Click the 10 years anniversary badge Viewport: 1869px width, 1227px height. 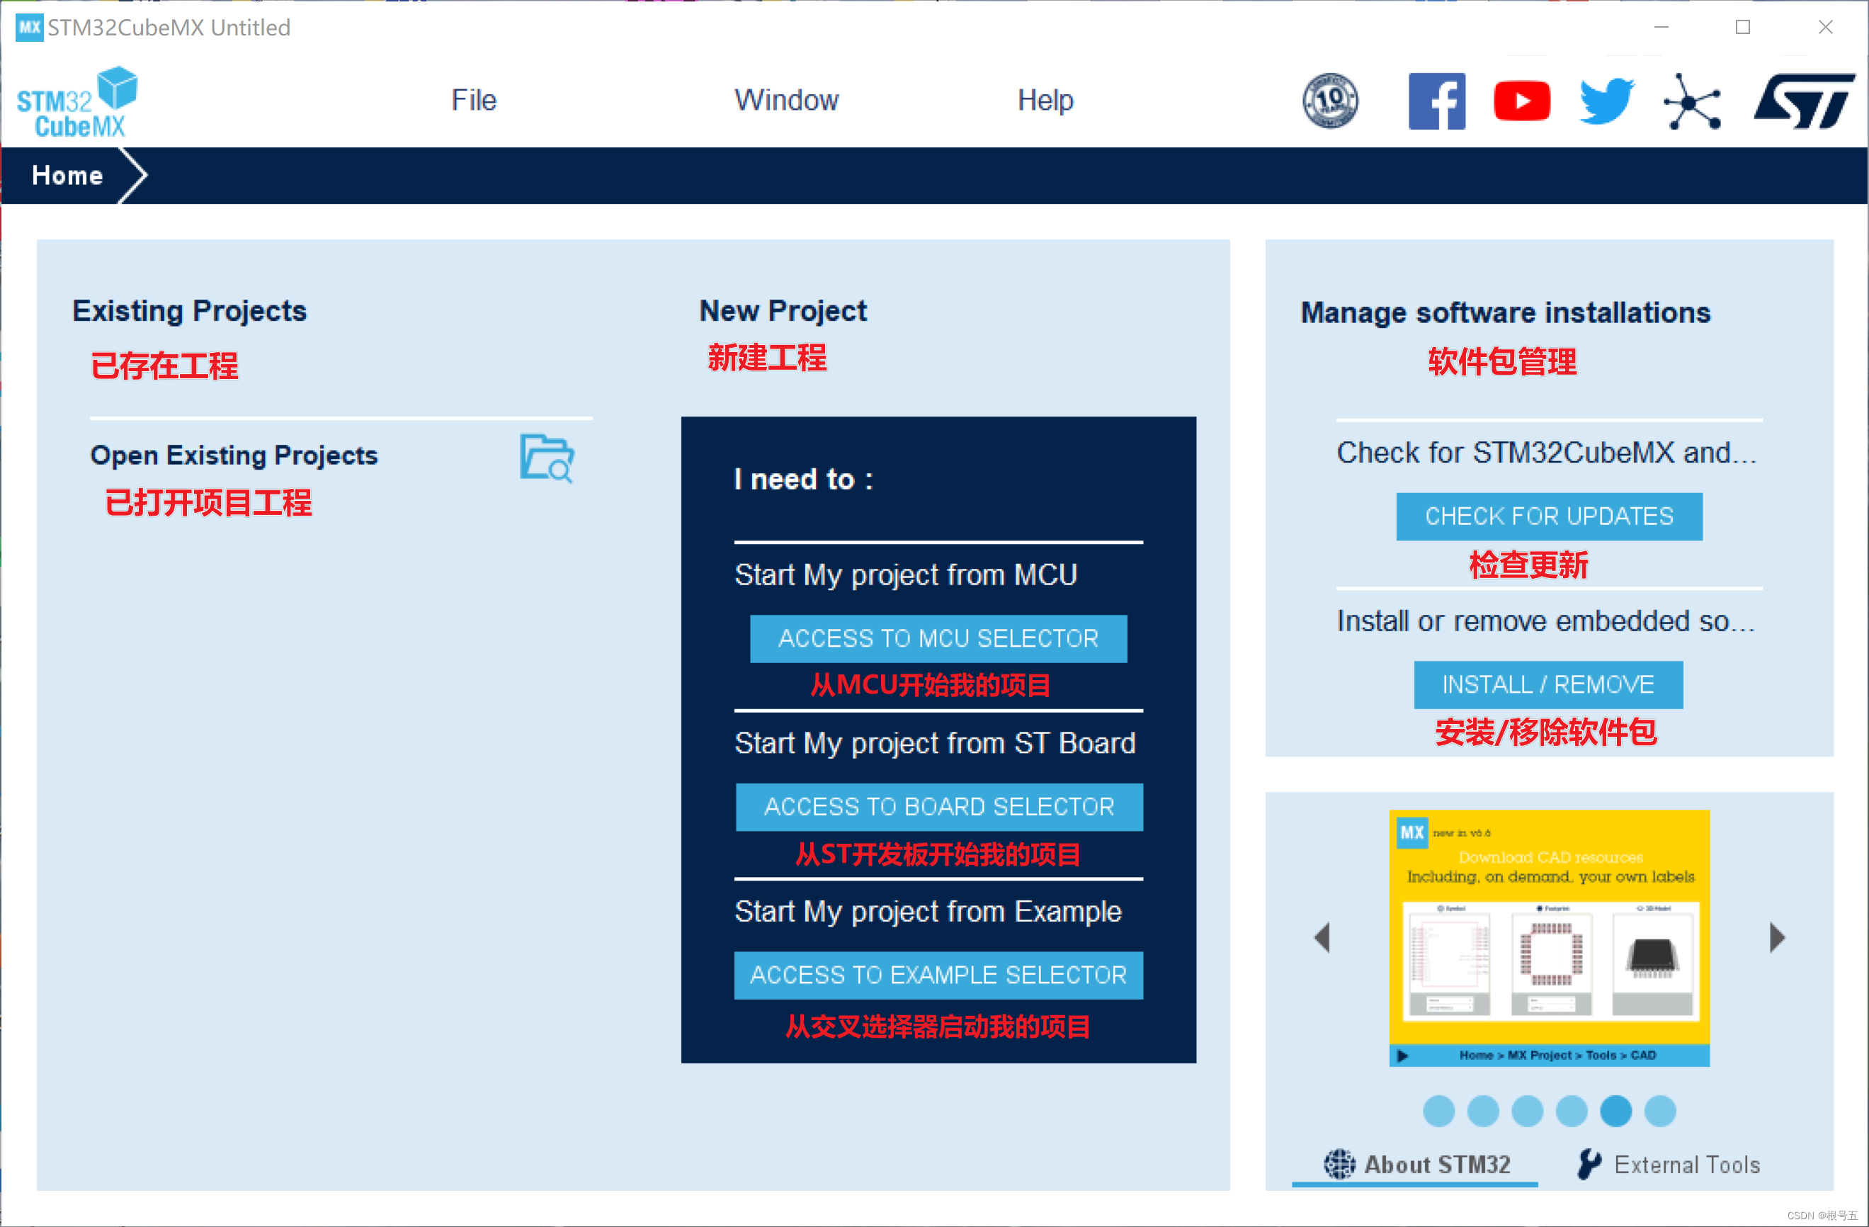coord(1329,101)
